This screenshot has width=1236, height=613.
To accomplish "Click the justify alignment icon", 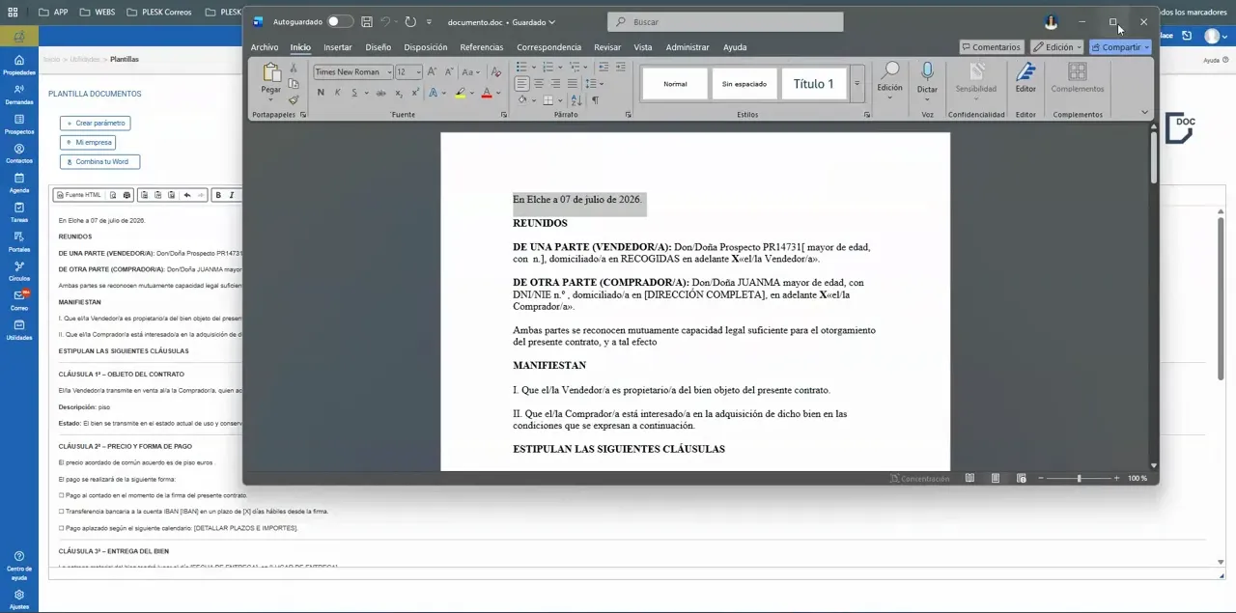I will click(x=573, y=84).
